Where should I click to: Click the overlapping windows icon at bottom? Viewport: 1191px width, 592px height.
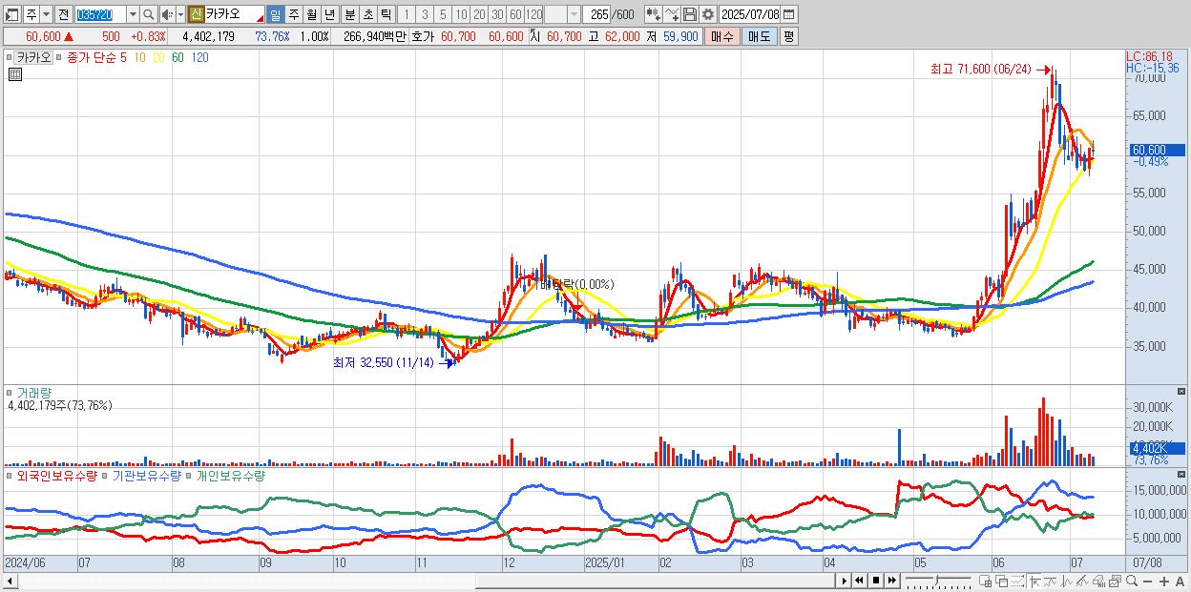click(1002, 581)
